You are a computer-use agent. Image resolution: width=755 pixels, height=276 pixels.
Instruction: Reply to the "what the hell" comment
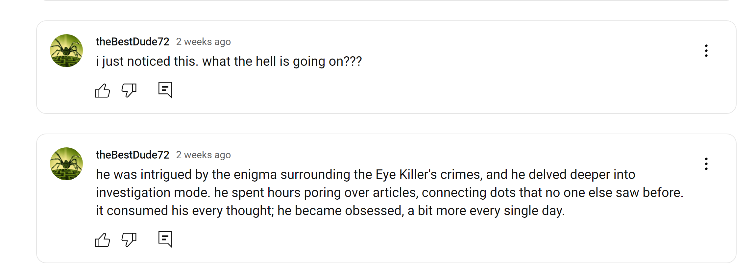point(165,90)
